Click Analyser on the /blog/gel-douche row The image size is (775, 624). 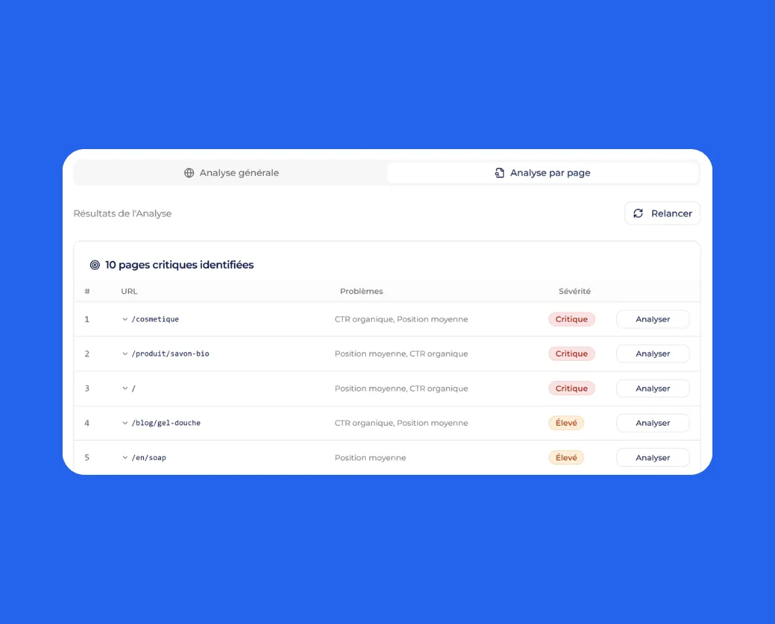tap(653, 423)
